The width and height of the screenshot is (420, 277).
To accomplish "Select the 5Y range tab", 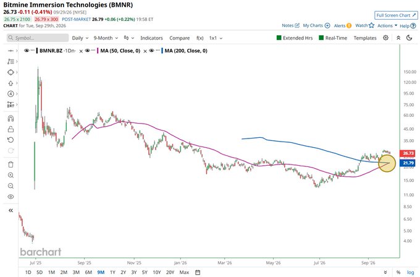I will [145, 272].
